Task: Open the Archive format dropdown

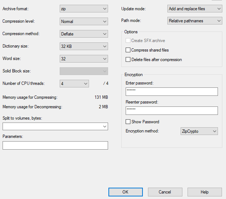Action: point(84,9)
